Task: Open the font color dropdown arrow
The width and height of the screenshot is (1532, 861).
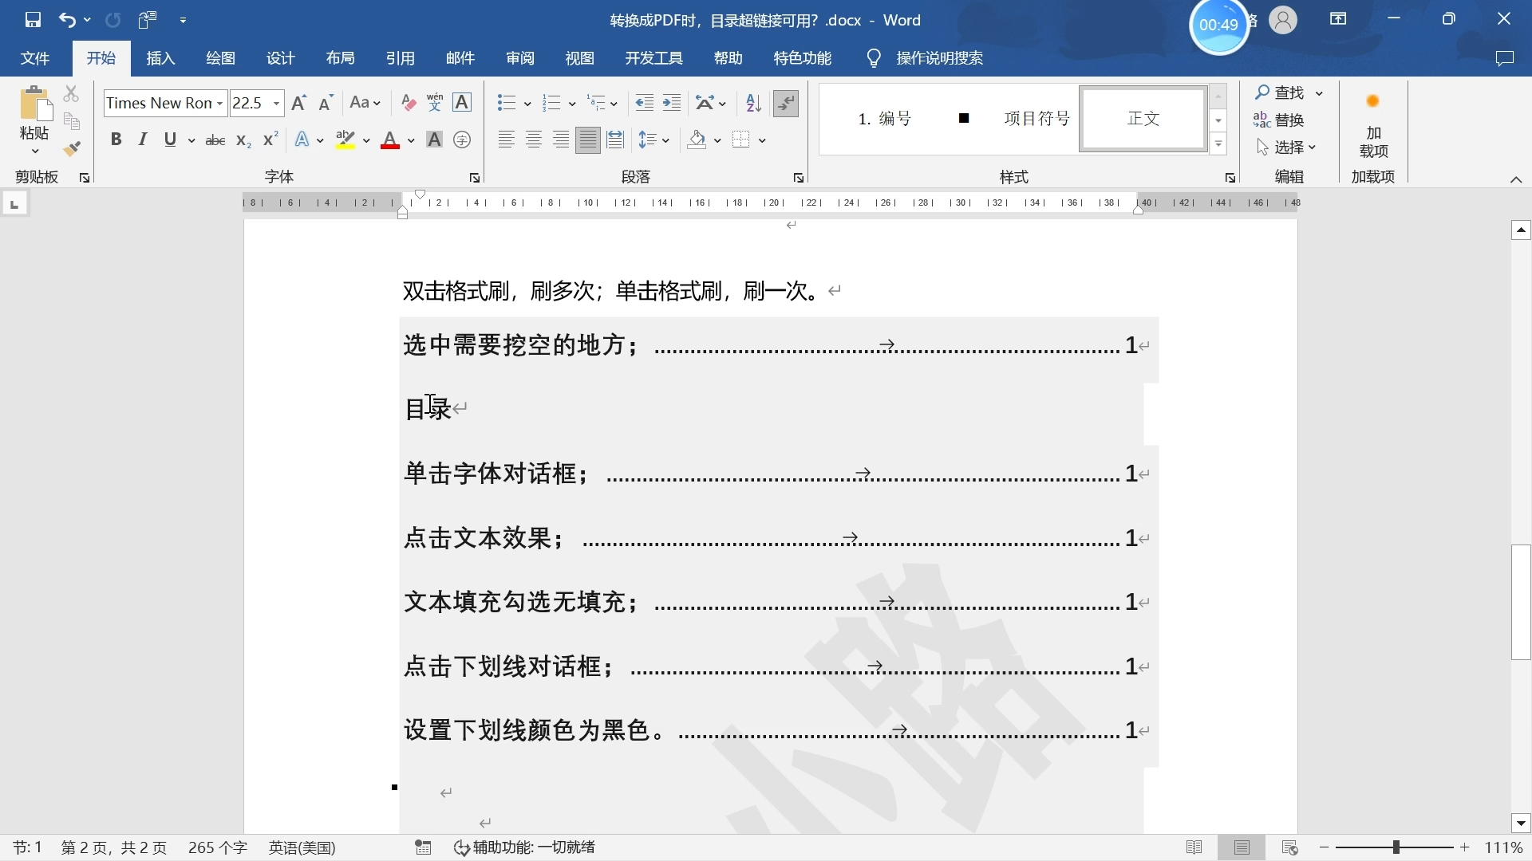Action: (409, 140)
